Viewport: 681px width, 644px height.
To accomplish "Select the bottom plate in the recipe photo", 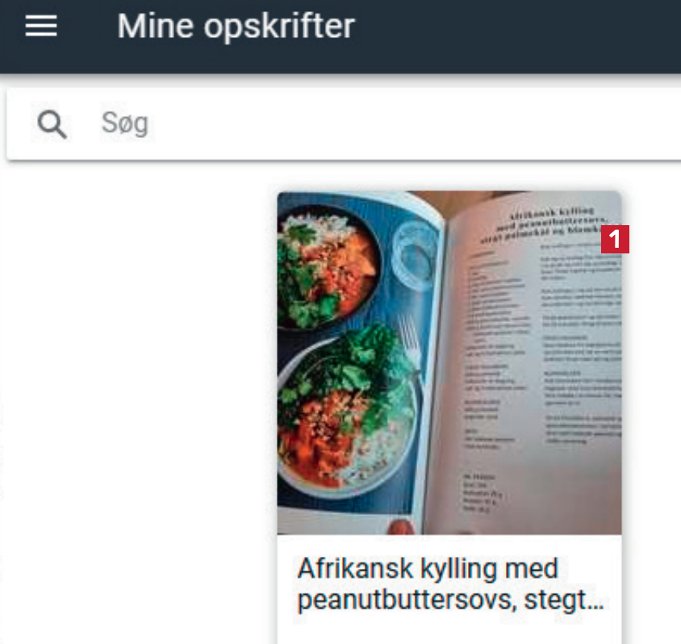I will point(349,417).
